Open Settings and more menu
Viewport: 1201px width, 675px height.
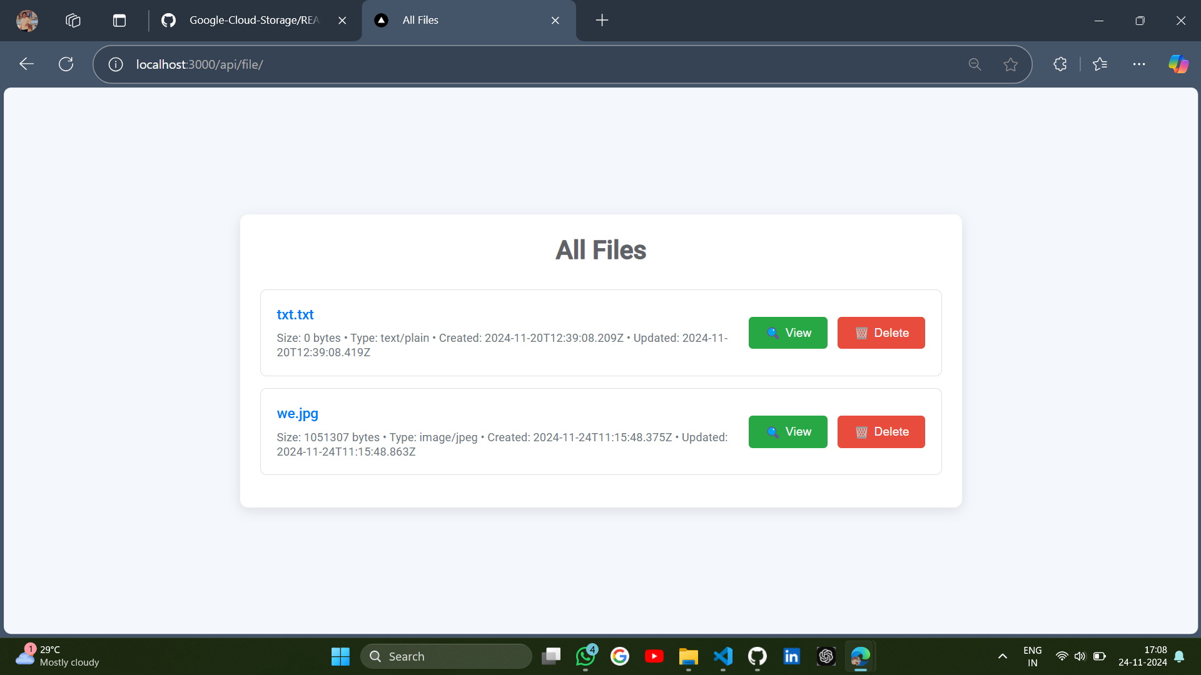1139,64
